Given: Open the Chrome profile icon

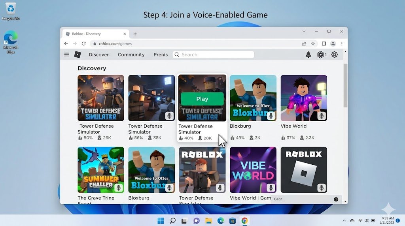Looking at the screenshot, I should click(x=333, y=43).
